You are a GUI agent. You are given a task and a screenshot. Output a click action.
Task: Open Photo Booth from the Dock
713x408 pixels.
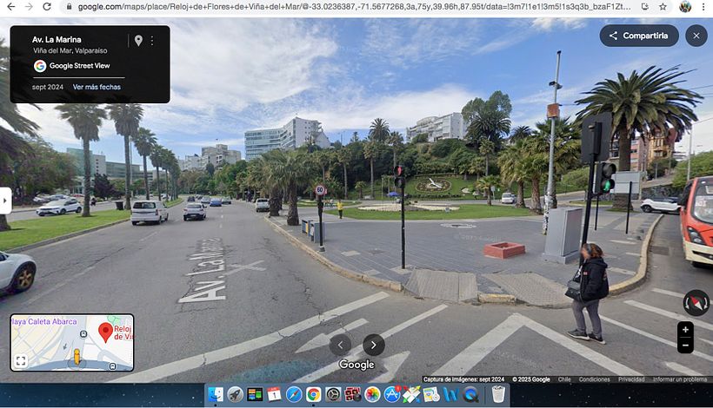point(352,394)
